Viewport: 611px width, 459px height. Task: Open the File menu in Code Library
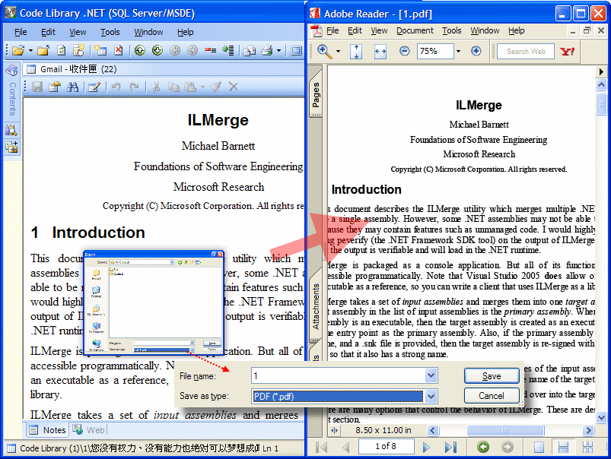pyautogui.click(x=21, y=32)
